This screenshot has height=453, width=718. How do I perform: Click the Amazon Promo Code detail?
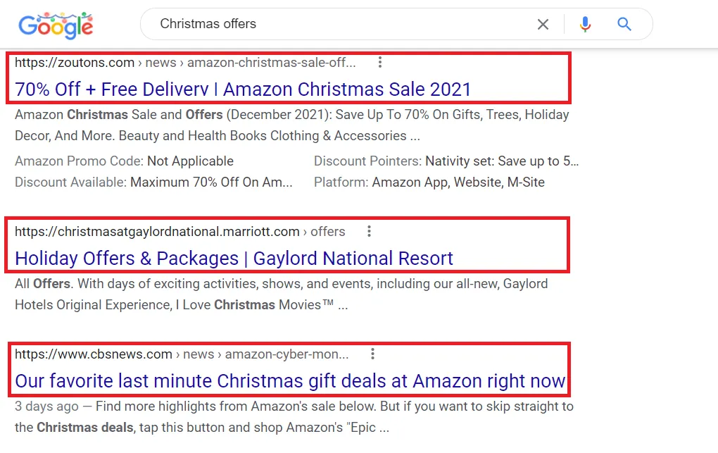(x=124, y=161)
